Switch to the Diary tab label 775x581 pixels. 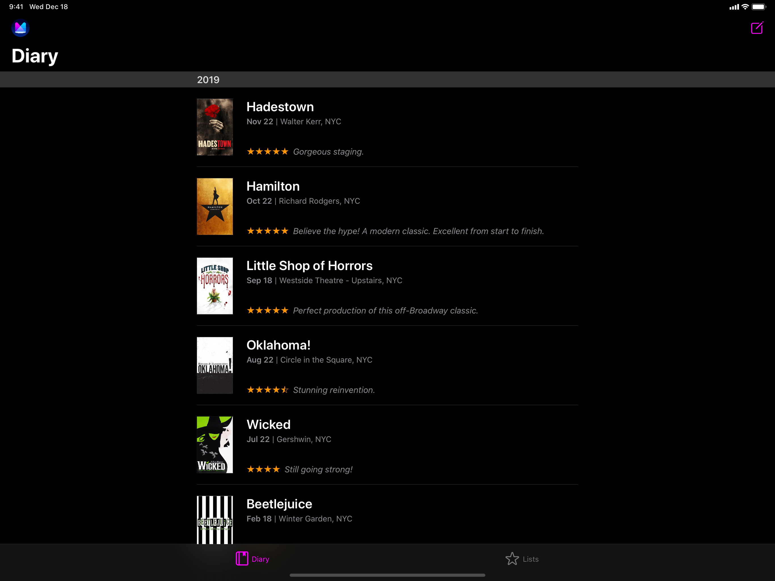click(x=260, y=559)
